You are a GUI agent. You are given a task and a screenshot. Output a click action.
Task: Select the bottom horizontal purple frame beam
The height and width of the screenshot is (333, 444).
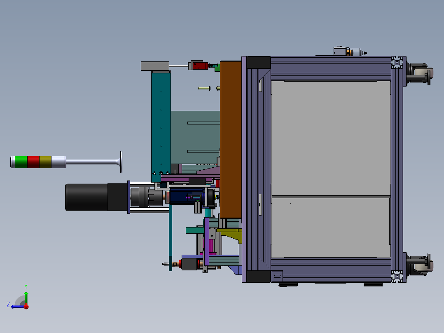[x=331, y=270]
